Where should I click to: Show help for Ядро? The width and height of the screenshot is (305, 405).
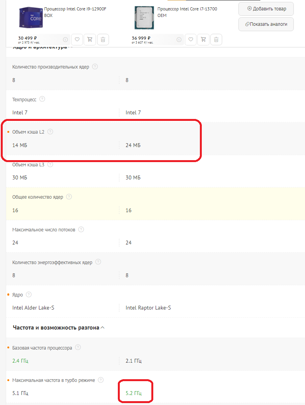29,295
